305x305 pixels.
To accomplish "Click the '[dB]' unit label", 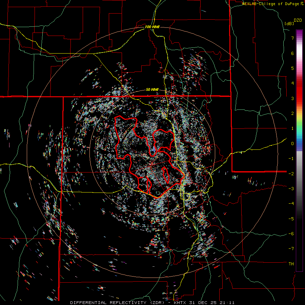I will coord(289,23).
